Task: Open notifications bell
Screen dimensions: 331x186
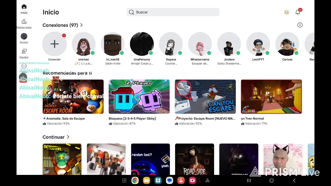Action: (298, 12)
